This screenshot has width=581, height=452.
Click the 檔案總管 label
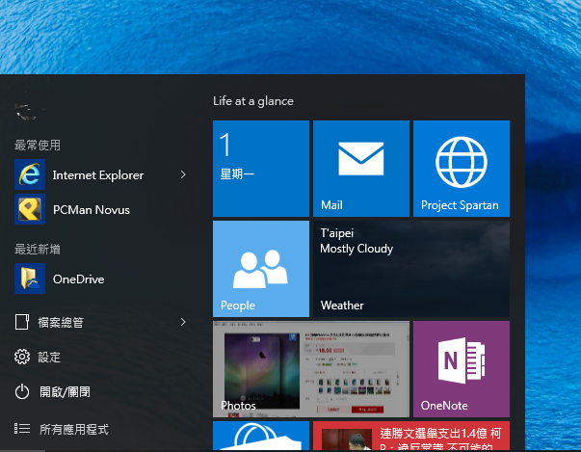61,322
